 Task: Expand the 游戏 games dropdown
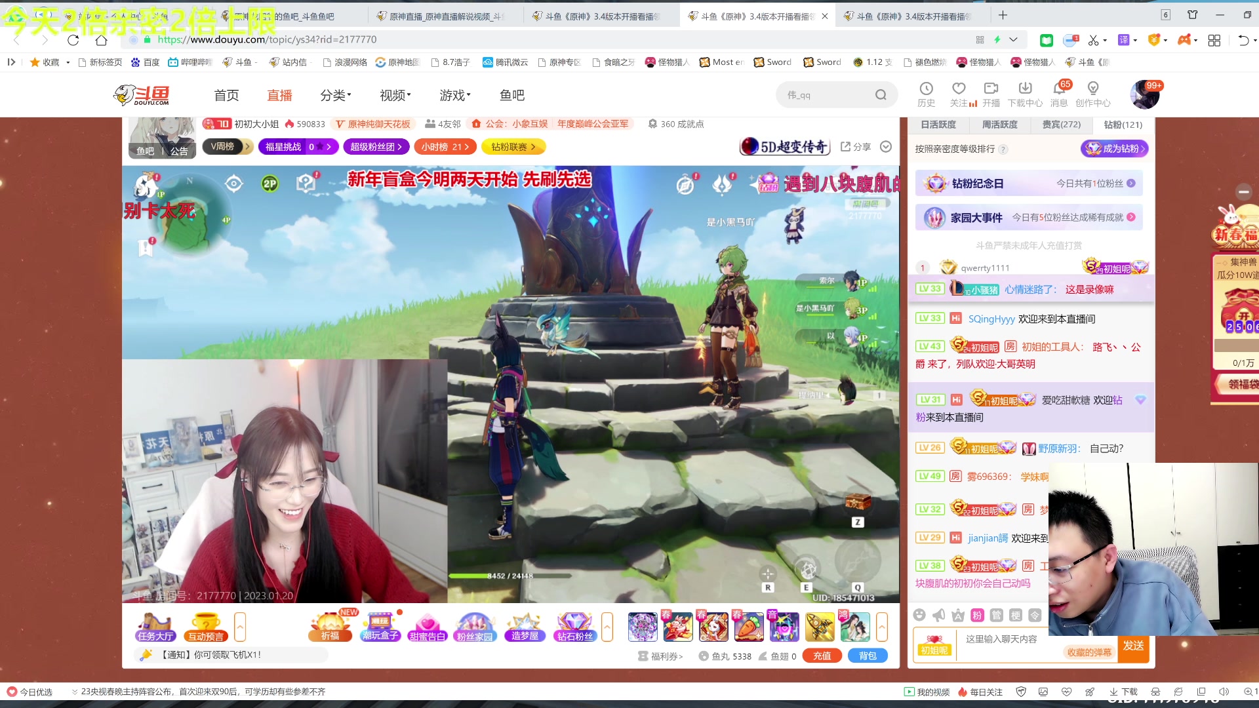pos(455,96)
